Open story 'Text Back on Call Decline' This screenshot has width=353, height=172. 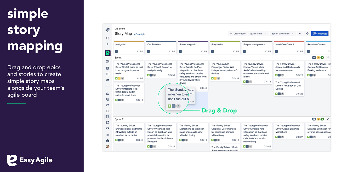point(289,88)
